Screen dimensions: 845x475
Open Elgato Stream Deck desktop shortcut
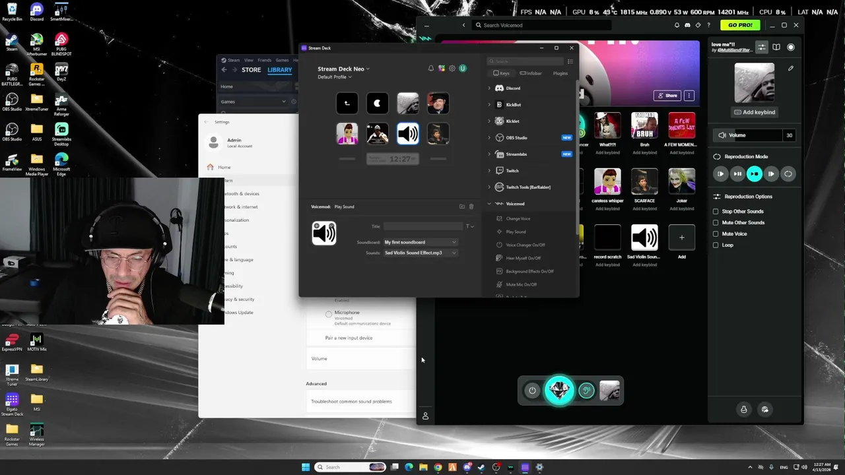click(x=12, y=404)
